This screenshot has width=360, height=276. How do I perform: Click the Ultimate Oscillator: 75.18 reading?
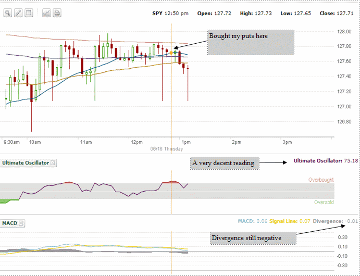[x=326, y=161]
